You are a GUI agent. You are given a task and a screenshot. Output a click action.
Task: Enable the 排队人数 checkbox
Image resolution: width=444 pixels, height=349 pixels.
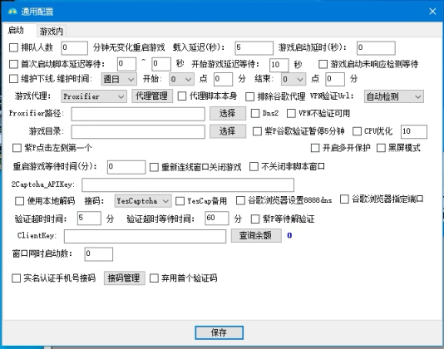(x=13, y=47)
